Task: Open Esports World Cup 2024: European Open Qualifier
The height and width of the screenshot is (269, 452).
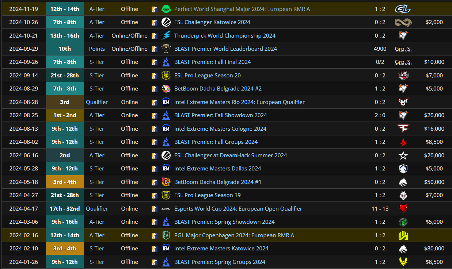Action: [238, 209]
